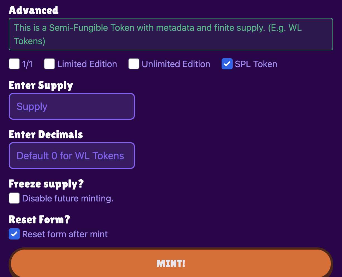The image size is (342, 277).
Task: Tick the 'Disable future minting' checkbox
Action: click(14, 198)
